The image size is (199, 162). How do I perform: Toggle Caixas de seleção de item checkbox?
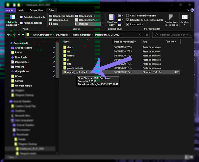coord(128,16)
